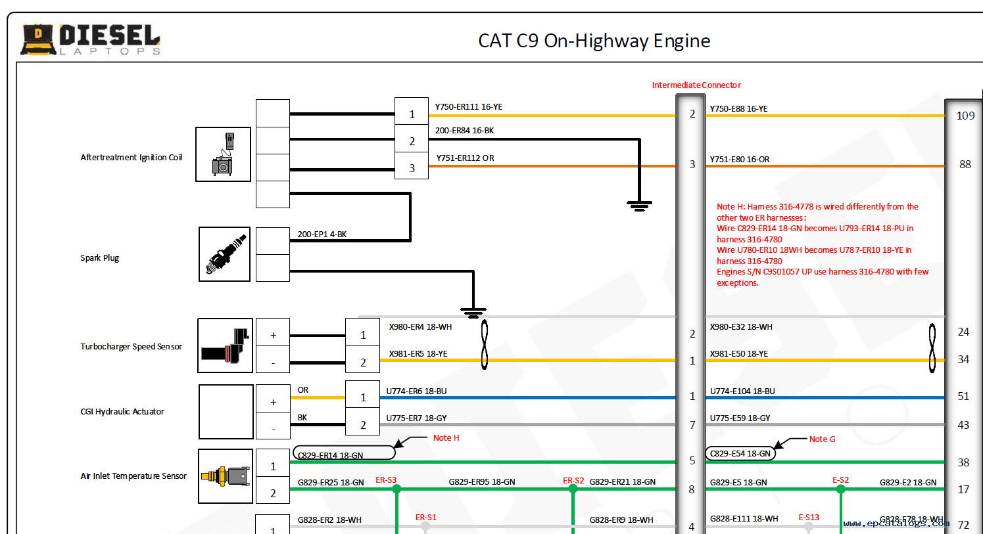Click the E-S2 splice dot
This screenshot has width=983, height=534.
point(840,489)
